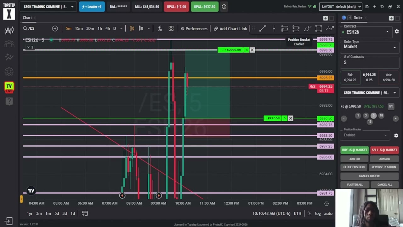The height and width of the screenshot is (227, 403).
Task: Click the FLATTEN ALL button
Action: [355, 185]
